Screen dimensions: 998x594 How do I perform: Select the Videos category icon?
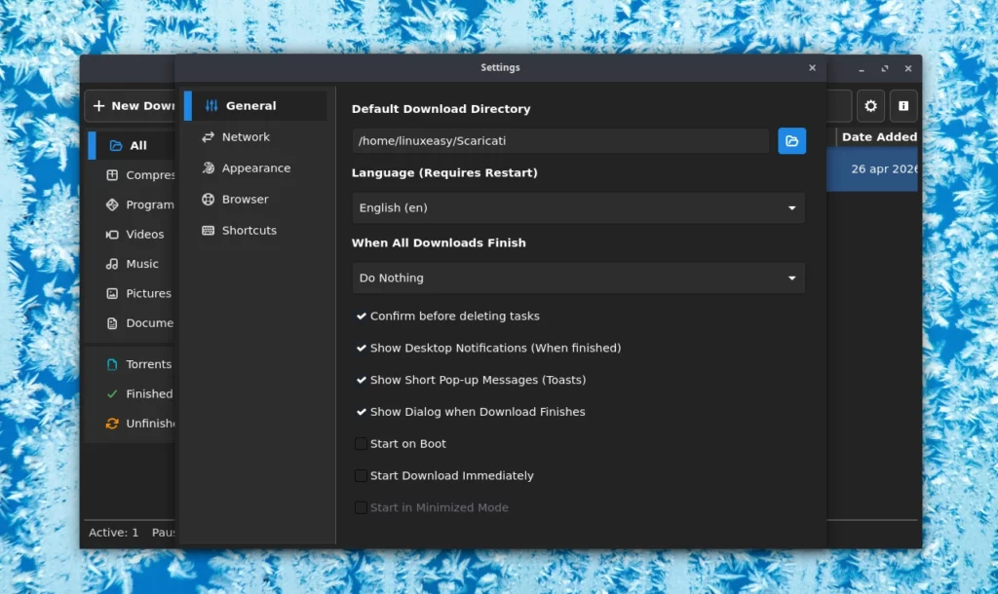(112, 235)
